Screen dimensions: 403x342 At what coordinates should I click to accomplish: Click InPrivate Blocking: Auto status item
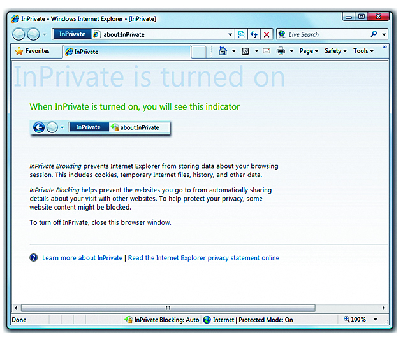tap(162, 320)
